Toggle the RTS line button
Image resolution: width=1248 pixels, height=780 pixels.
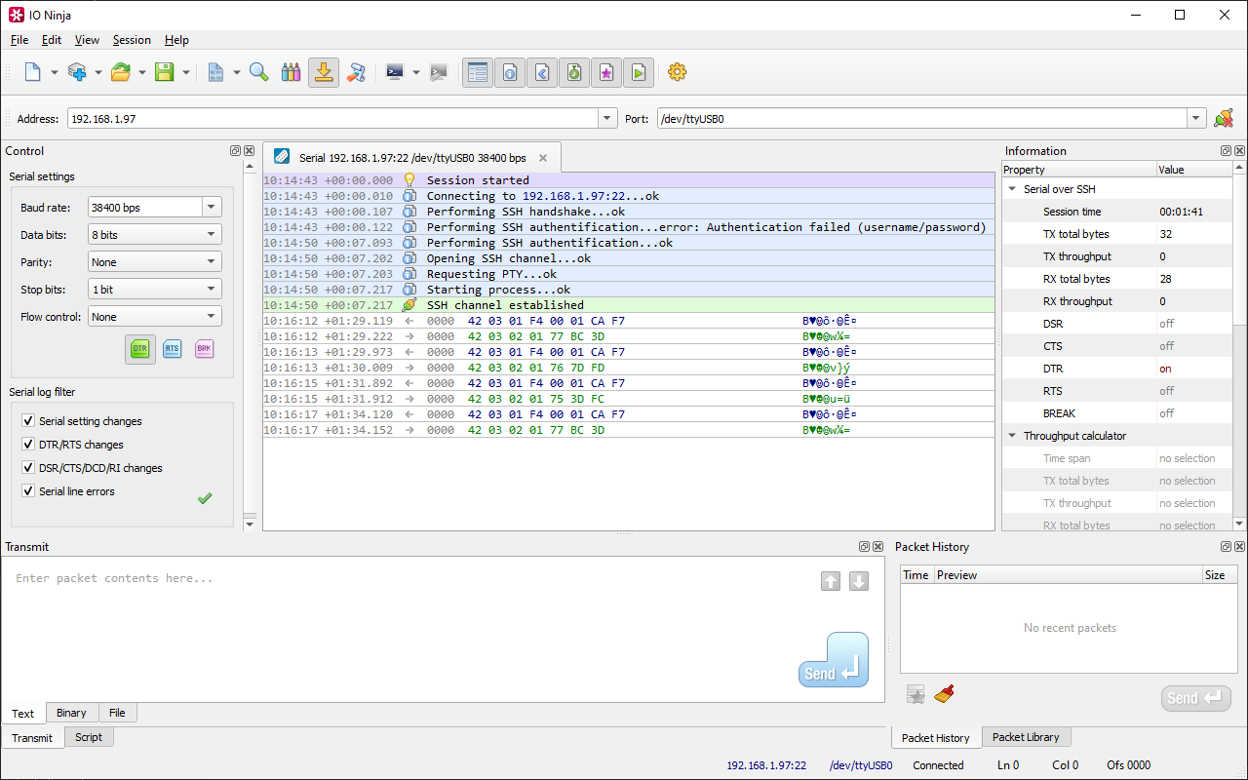[x=172, y=349]
